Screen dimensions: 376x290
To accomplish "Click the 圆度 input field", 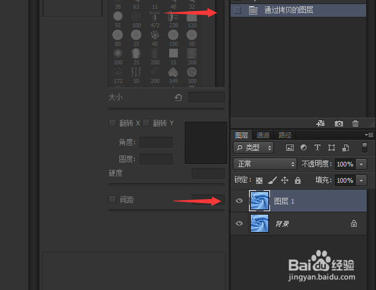I will [x=156, y=159].
